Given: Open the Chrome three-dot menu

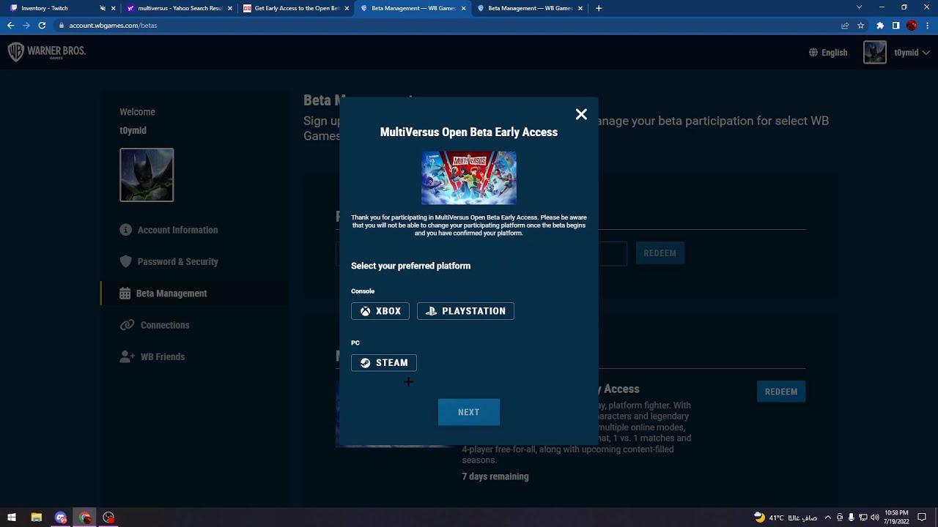Looking at the screenshot, I should click(x=927, y=25).
